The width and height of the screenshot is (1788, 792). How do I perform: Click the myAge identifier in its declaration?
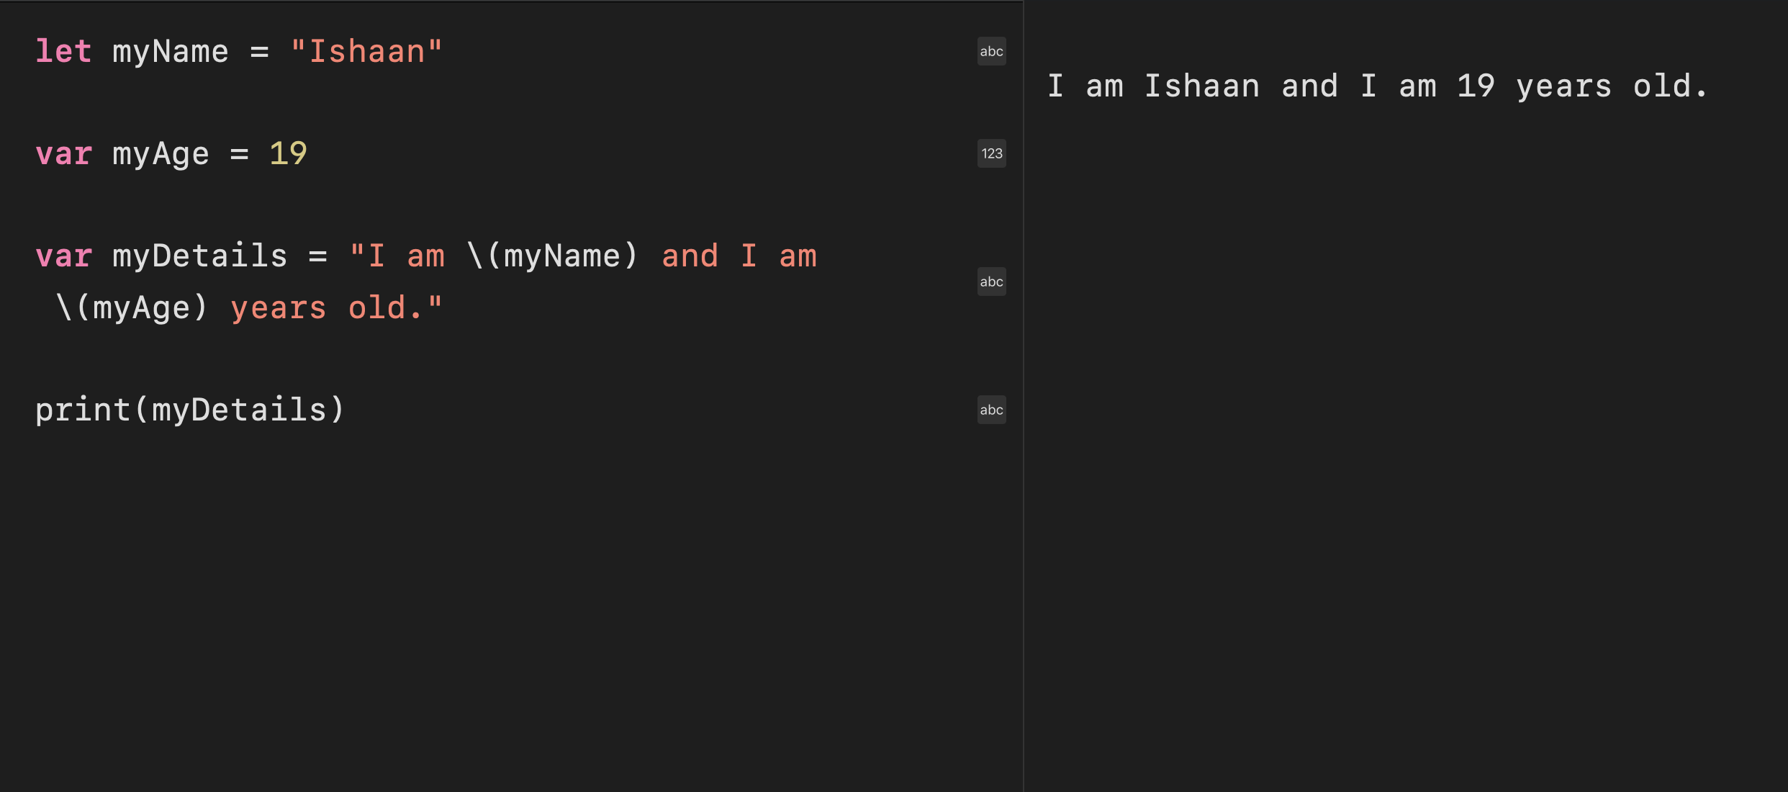click(161, 154)
